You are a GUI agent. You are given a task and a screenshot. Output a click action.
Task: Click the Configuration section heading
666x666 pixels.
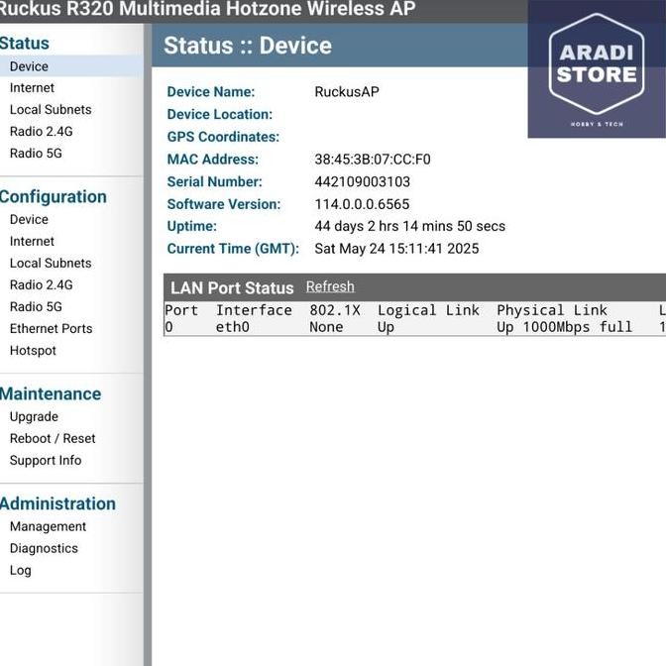tap(54, 196)
